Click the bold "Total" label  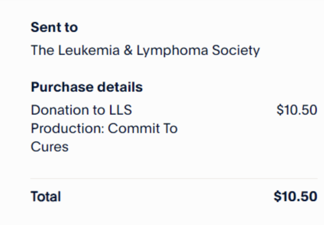pos(46,197)
